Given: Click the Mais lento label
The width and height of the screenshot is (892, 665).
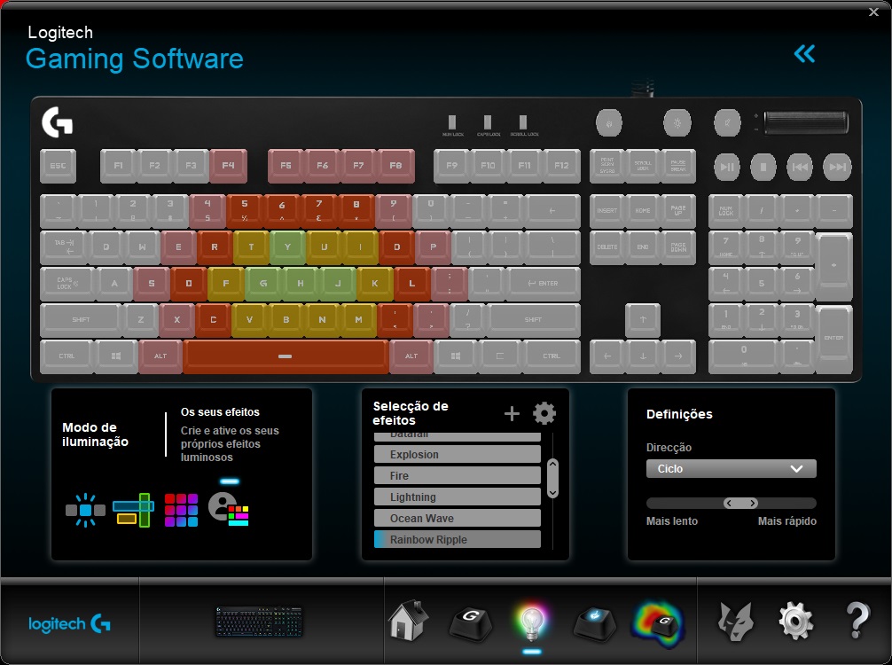Looking at the screenshot, I should click(x=672, y=521).
